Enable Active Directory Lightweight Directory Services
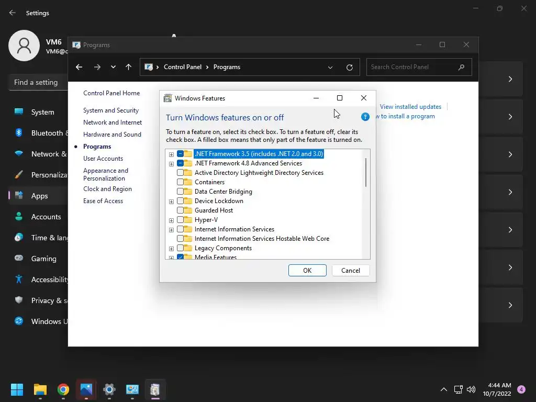The width and height of the screenshot is (536, 402). [x=180, y=173]
